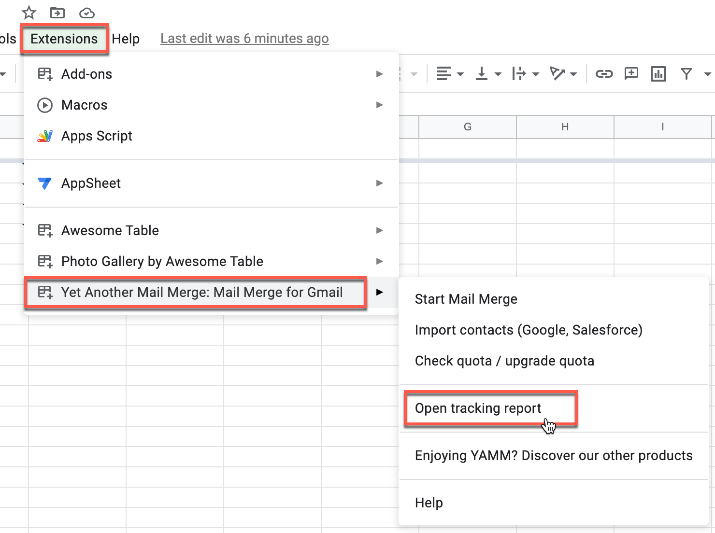Open the Extensions menu
The width and height of the screenshot is (715, 533).
(64, 39)
